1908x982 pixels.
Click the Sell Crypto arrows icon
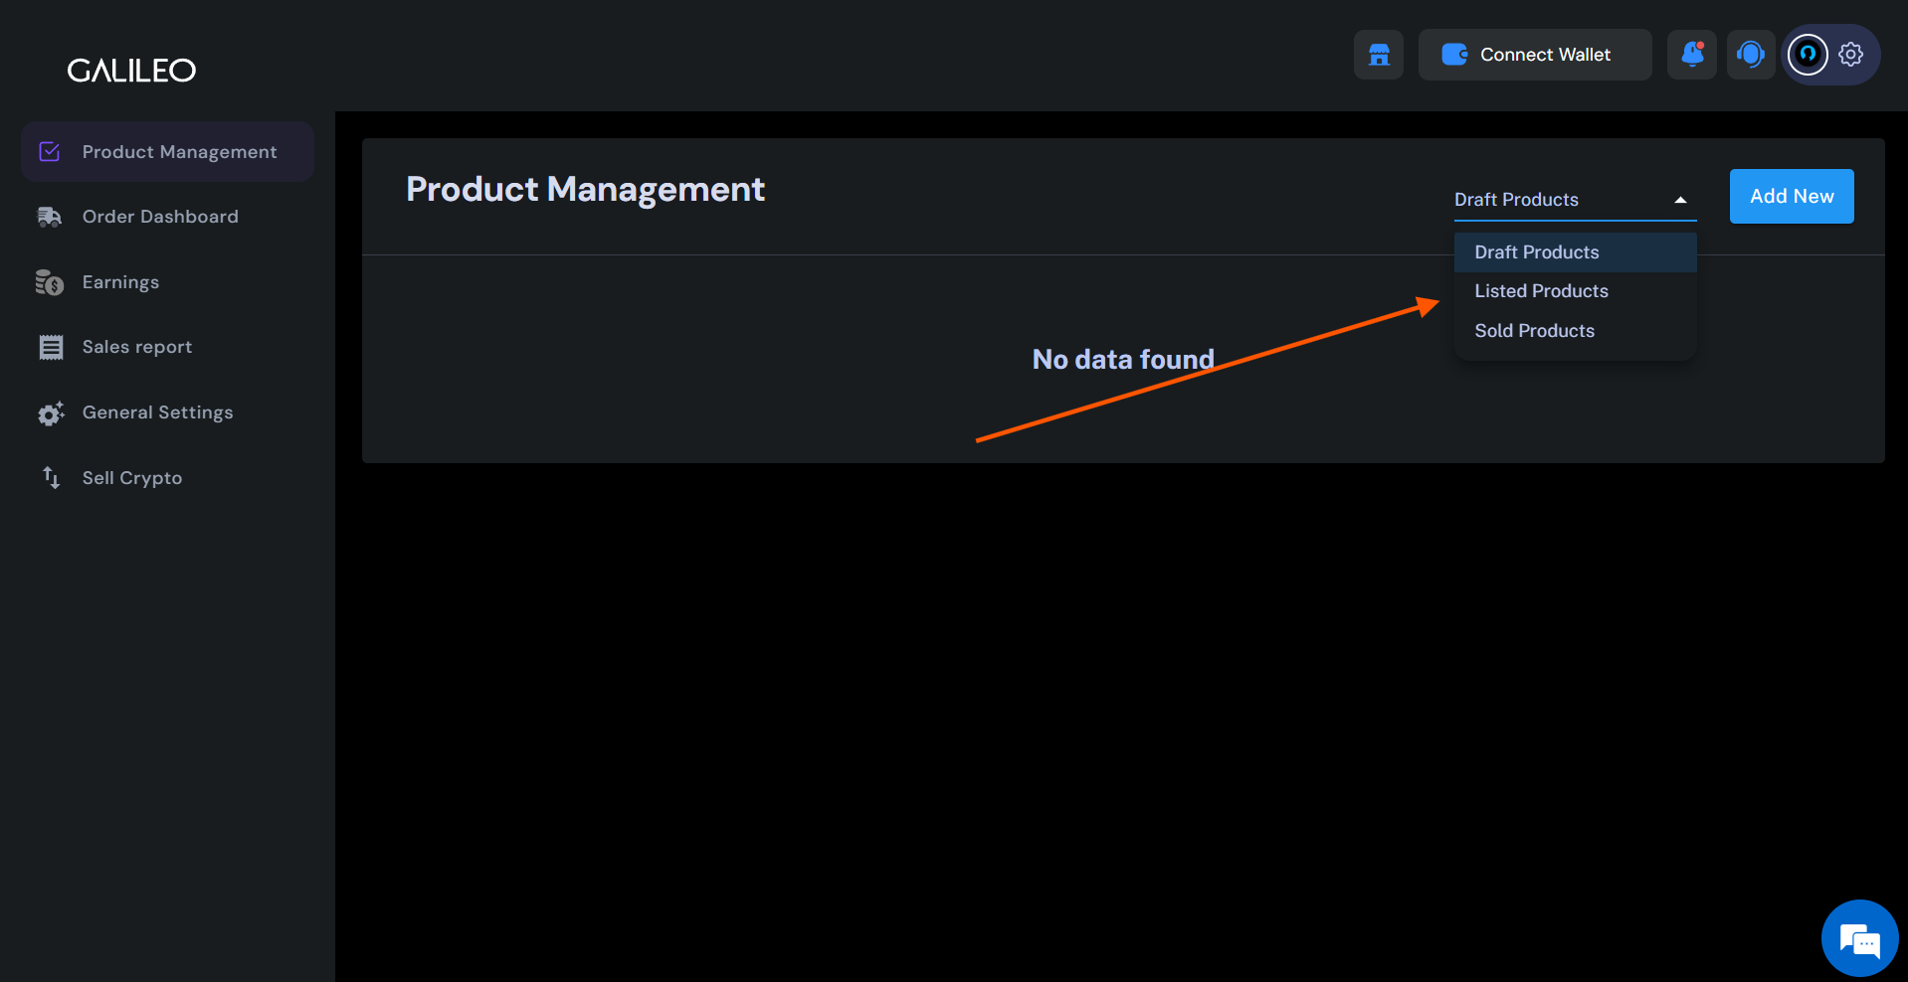51,478
